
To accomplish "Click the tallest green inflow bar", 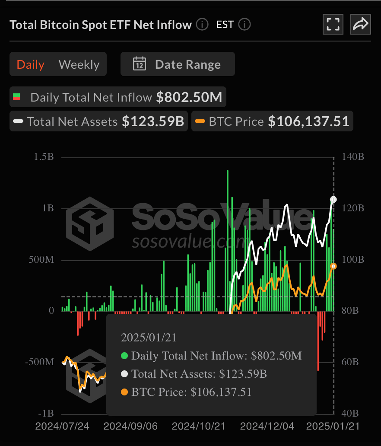I will point(228,216).
